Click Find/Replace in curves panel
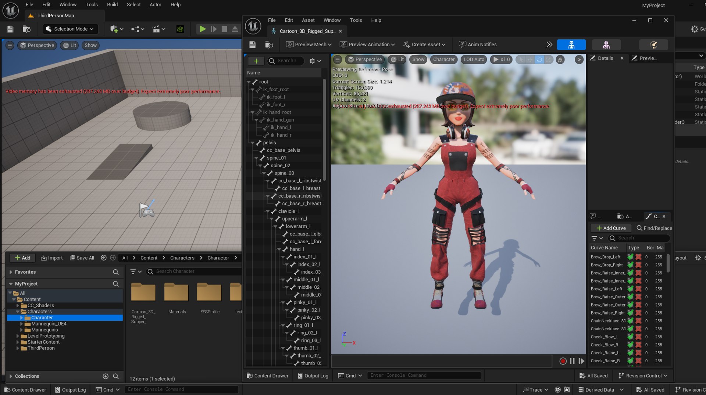 click(654, 228)
